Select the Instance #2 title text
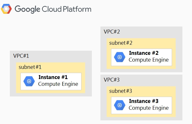192x124 pixels. click(x=144, y=53)
